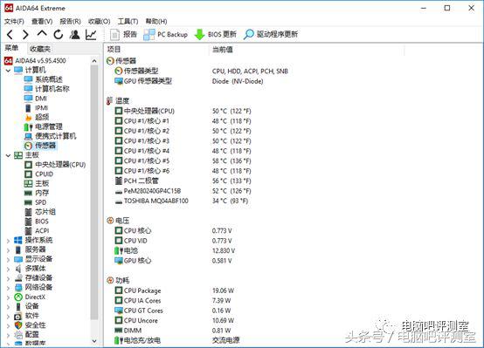Refresh the sensor readings
Image resolution: width=484 pixels, height=348 pixels.
pyautogui.click(x=59, y=34)
